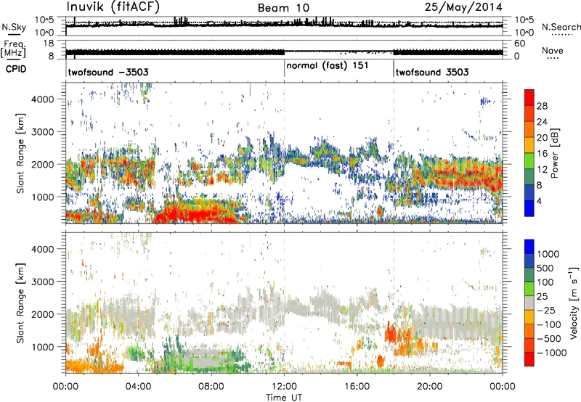
Task: Click the red bottom of the velocity colorbar
Action: pos(529,359)
